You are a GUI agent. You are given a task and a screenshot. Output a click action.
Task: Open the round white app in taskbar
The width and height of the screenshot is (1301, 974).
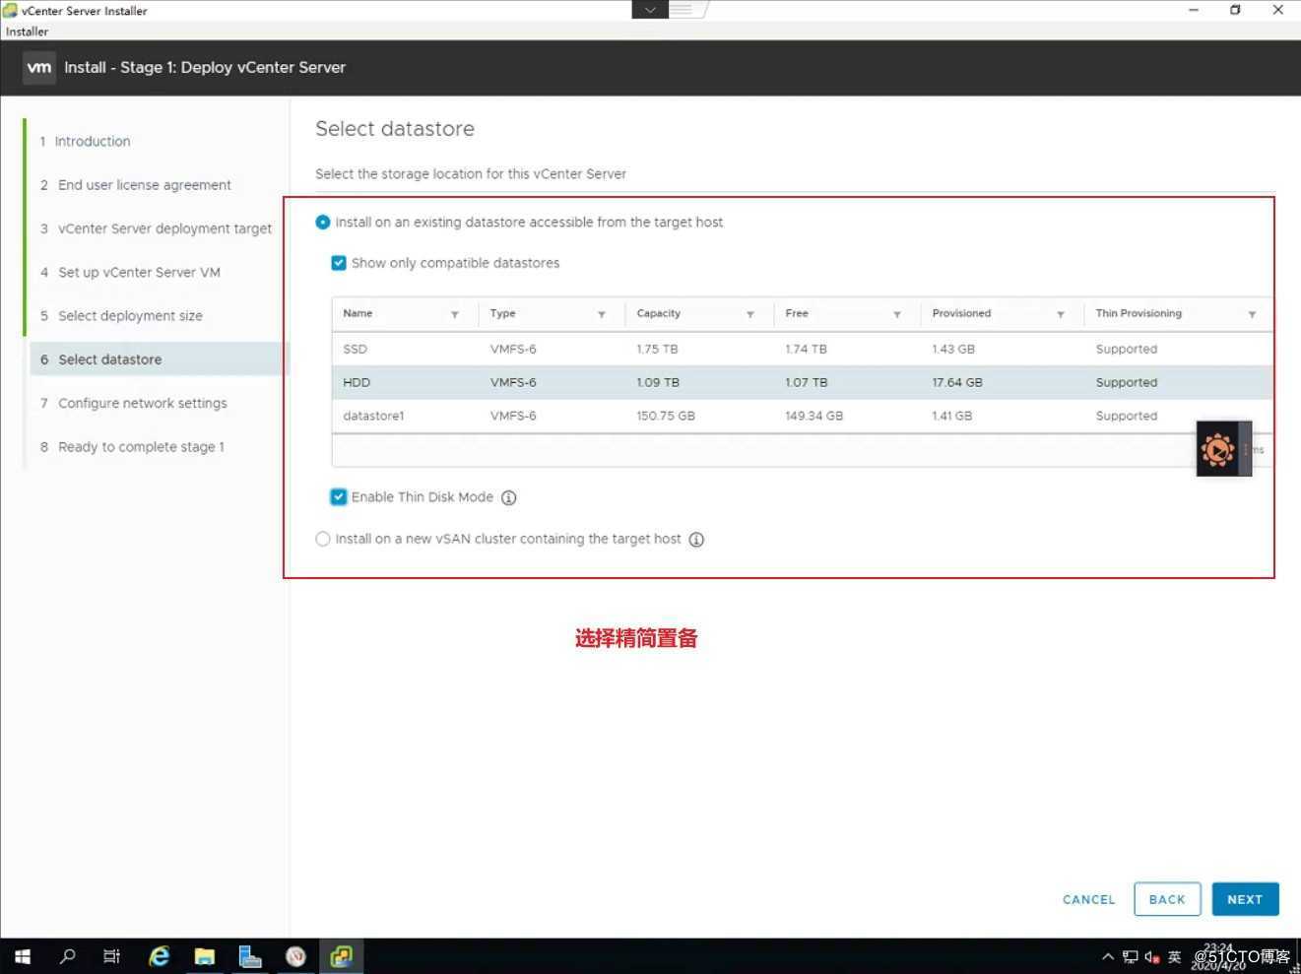pos(295,956)
